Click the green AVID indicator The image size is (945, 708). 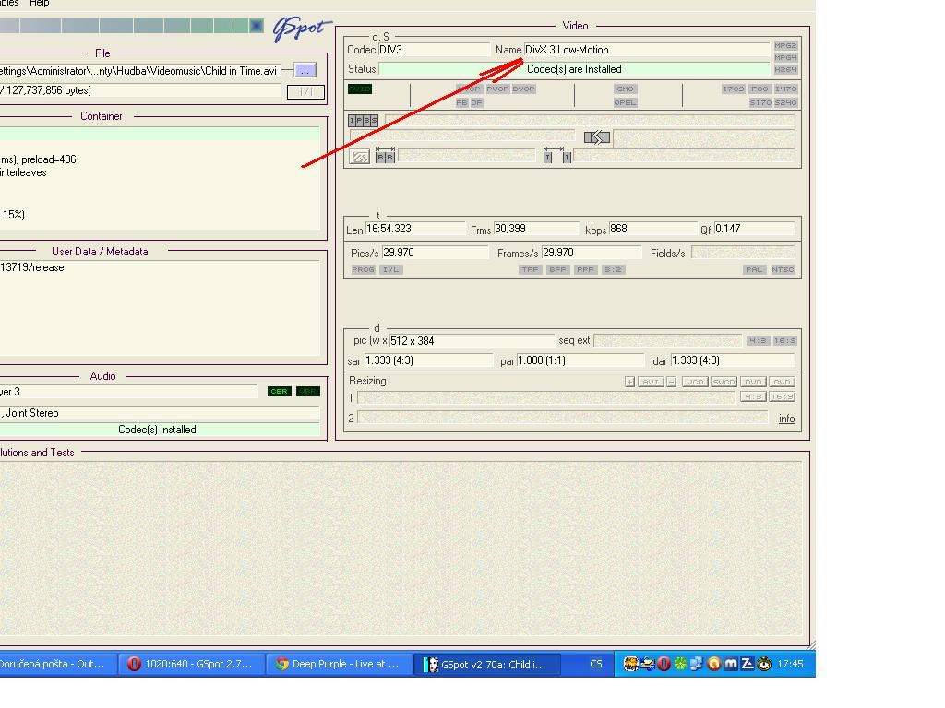coord(359,89)
